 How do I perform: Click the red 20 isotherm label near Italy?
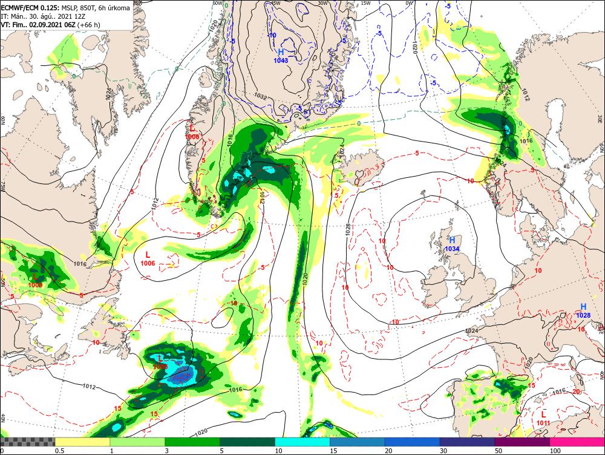pyautogui.click(x=576, y=392)
